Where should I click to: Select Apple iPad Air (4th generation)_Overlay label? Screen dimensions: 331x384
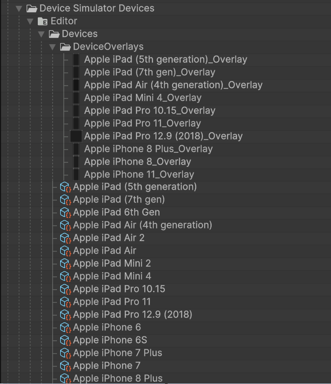tap(173, 85)
